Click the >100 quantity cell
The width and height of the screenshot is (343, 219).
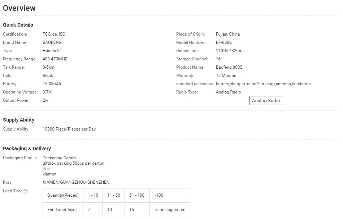click(170, 195)
